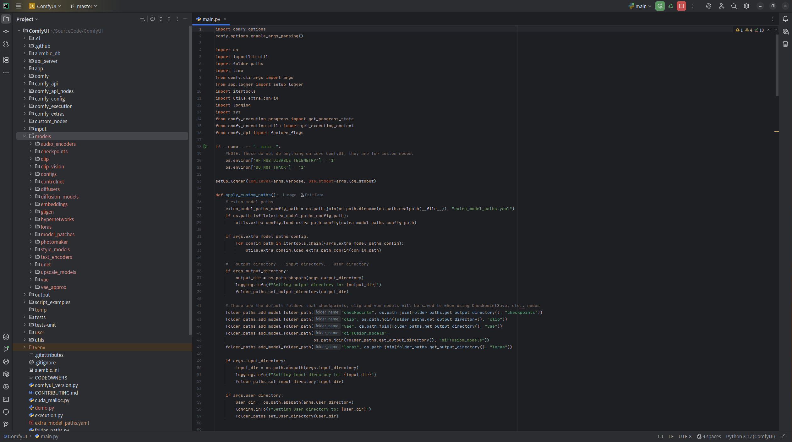Click the 1:1 cursor position widget
792x442 pixels.
(660, 436)
